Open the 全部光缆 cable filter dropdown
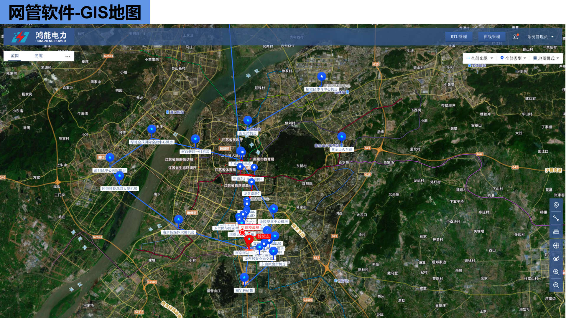 479,58
